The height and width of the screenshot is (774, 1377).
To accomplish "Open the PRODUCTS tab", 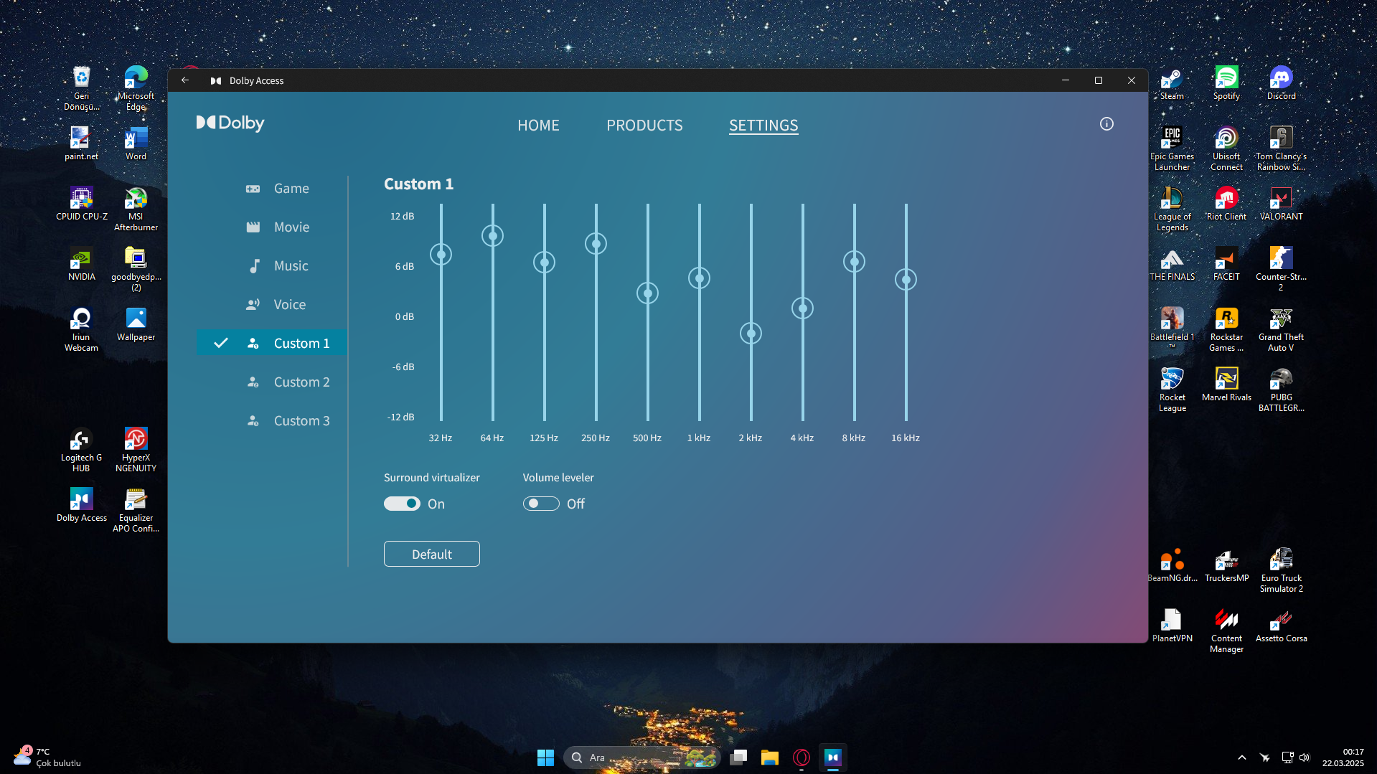I will (x=644, y=126).
